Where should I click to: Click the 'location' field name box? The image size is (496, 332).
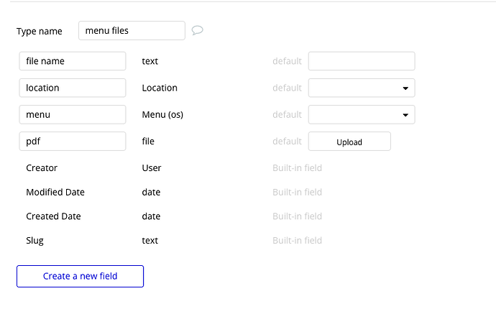pyautogui.click(x=73, y=88)
